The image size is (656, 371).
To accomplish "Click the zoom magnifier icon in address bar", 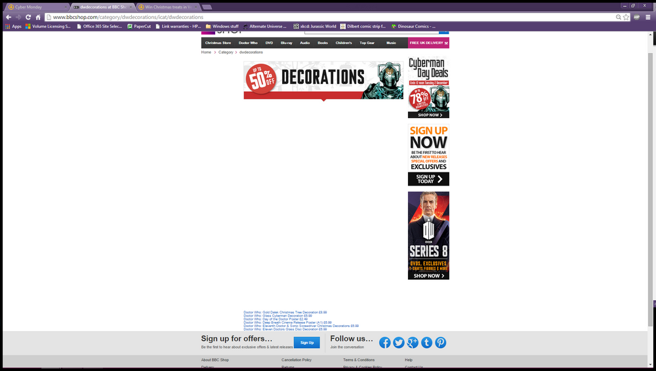I will pos(619,17).
